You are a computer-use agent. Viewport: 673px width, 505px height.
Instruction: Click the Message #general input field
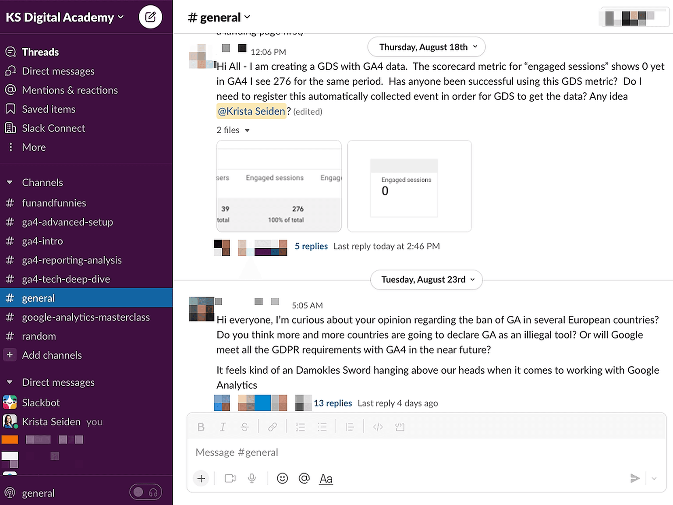tap(426, 452)
